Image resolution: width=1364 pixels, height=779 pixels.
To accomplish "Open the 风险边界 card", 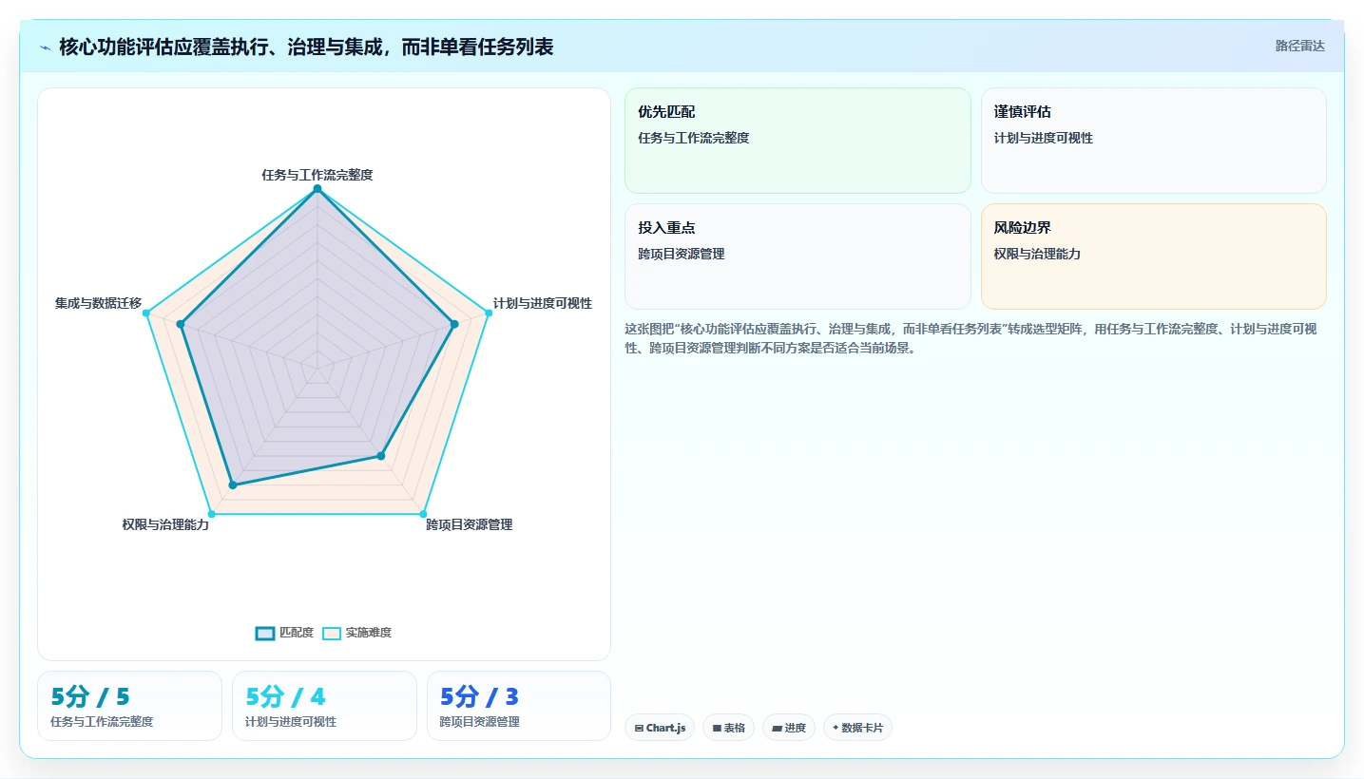I will [1153, 256].
